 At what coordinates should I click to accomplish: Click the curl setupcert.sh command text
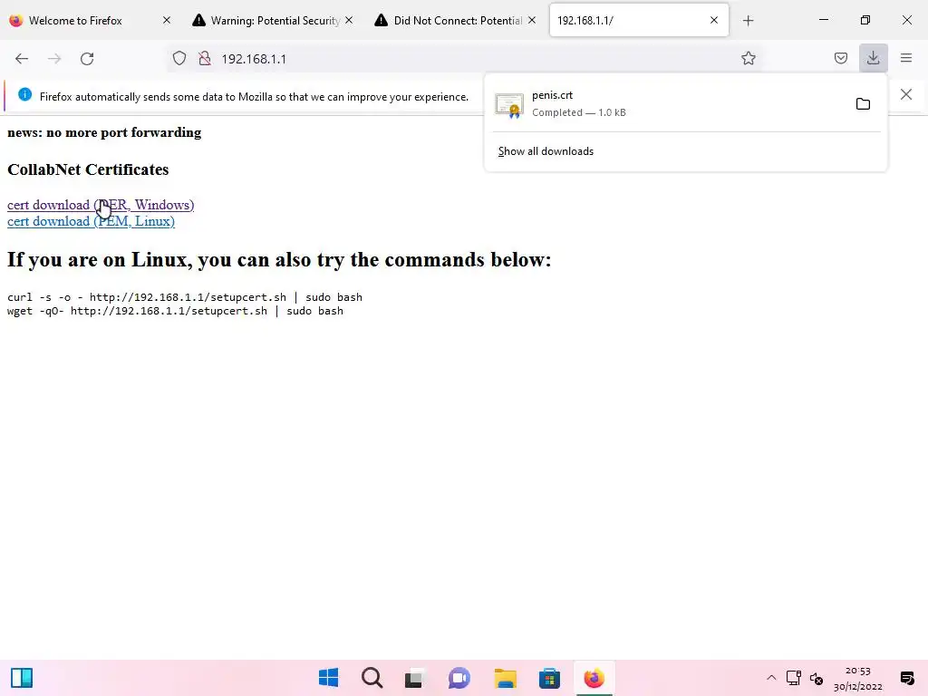coord(185,297)
